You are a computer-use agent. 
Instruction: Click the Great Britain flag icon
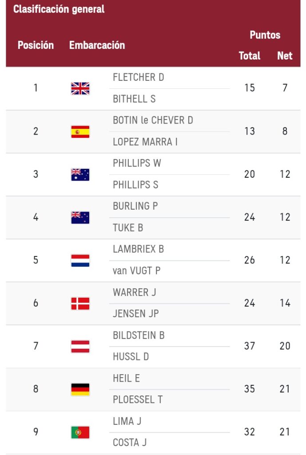point(80,88)
